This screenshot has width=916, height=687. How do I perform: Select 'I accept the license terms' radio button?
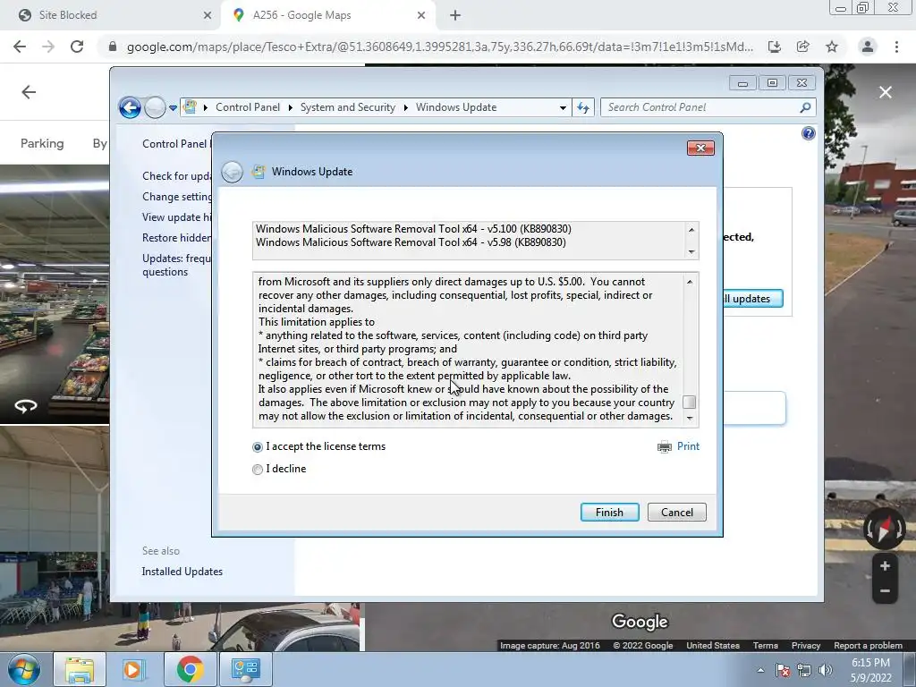258,447
